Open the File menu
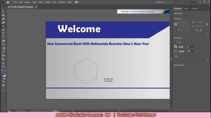Screen dimensions: 211x118 tap(15, 2)
